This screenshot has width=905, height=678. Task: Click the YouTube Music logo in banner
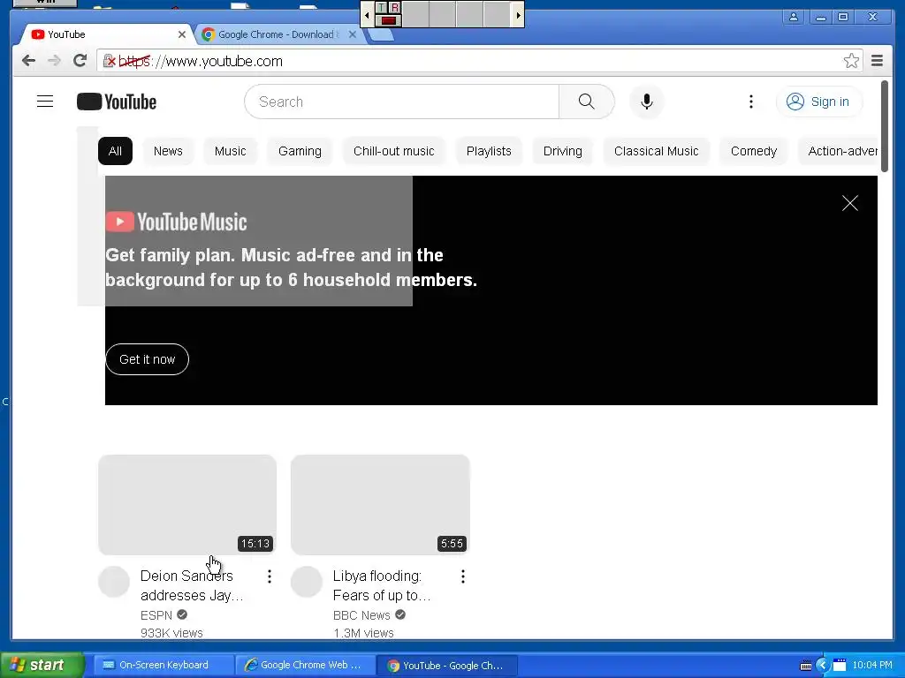tap(177, 222)
